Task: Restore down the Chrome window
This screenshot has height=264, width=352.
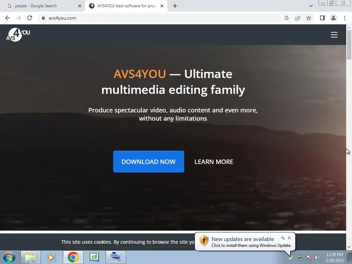Action: click(331, 3)
